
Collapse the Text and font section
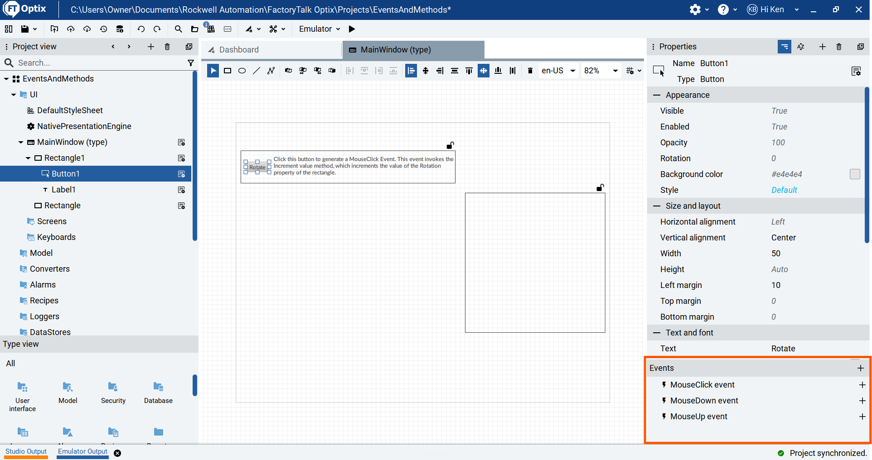[x=657, y=333]
